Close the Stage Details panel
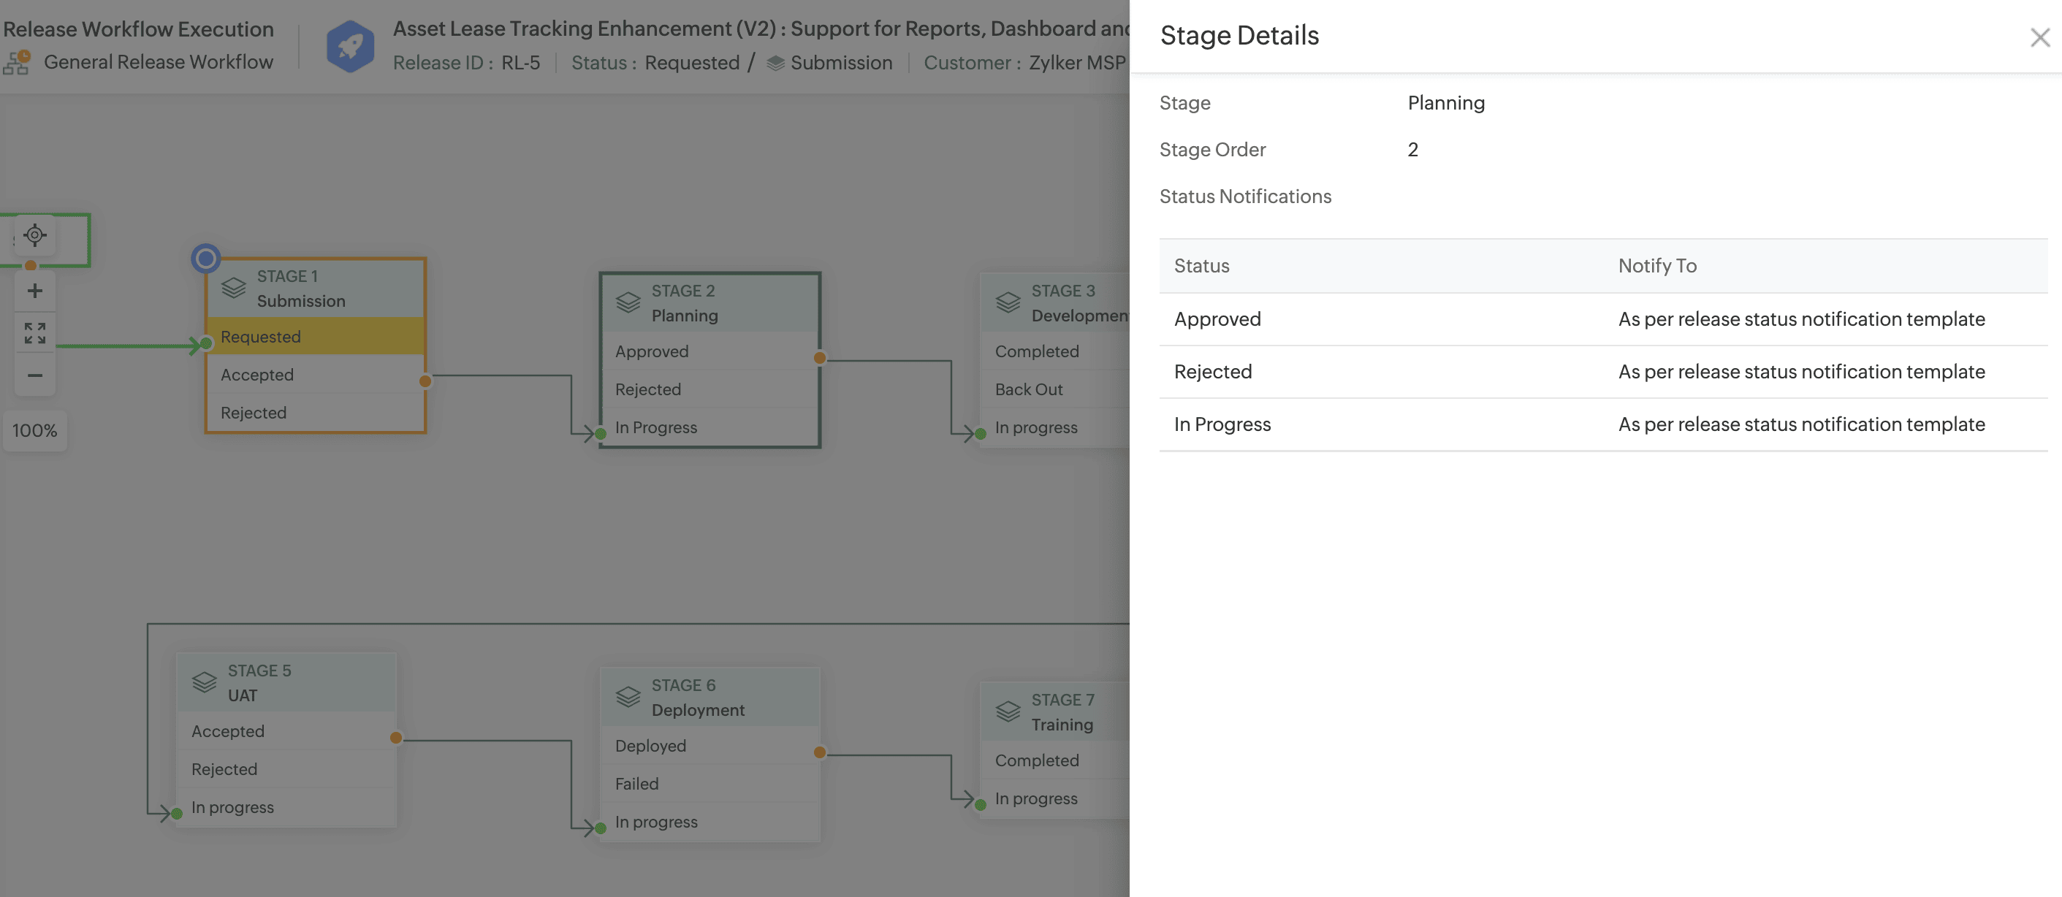This screenshot has width=2062, height=897. [2039, 37]
